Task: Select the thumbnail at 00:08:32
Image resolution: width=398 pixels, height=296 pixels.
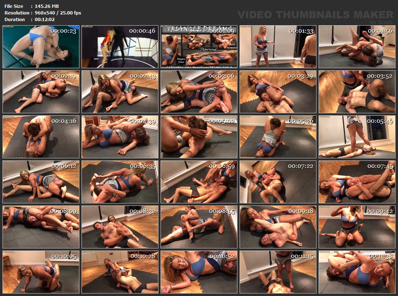Action: click(x=120, y=227)
